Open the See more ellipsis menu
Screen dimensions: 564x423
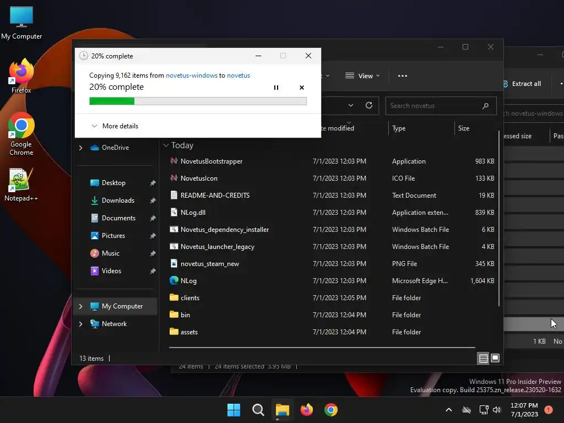click(403, 76)
